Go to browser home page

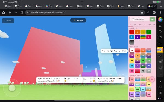click(x=4, y=13)
